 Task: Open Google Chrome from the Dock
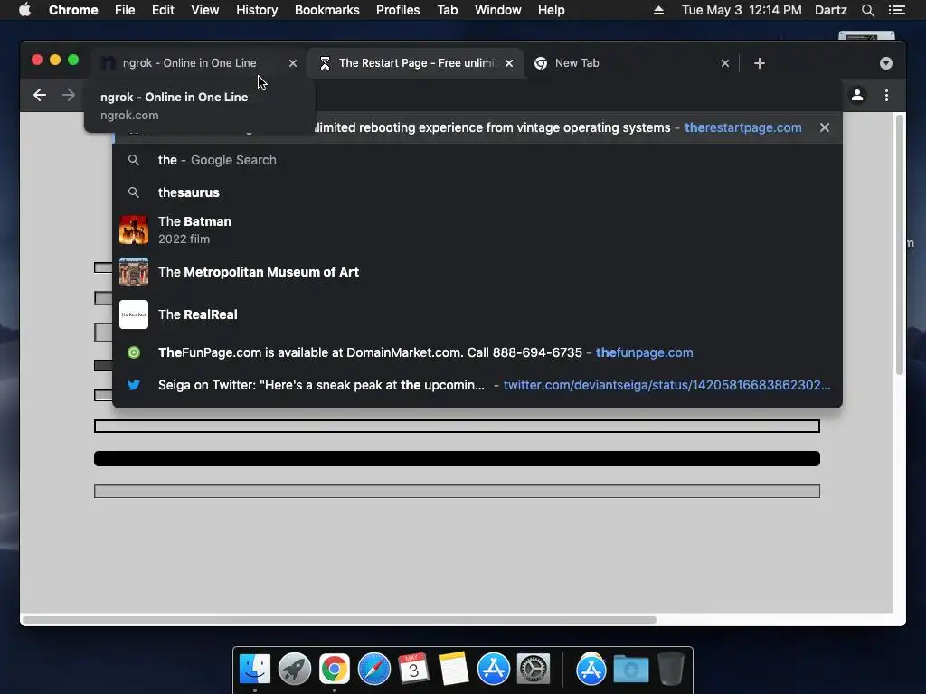335,670
